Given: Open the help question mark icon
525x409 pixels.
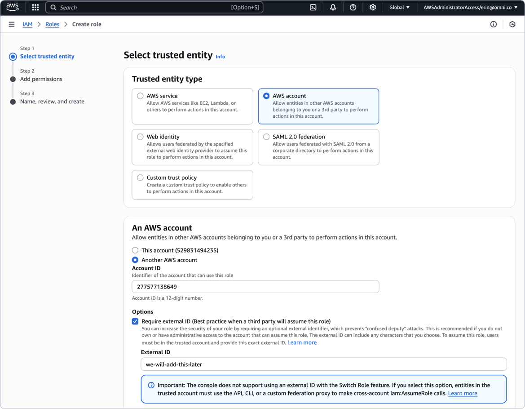Looking at the screenshot, I should 353,7.
